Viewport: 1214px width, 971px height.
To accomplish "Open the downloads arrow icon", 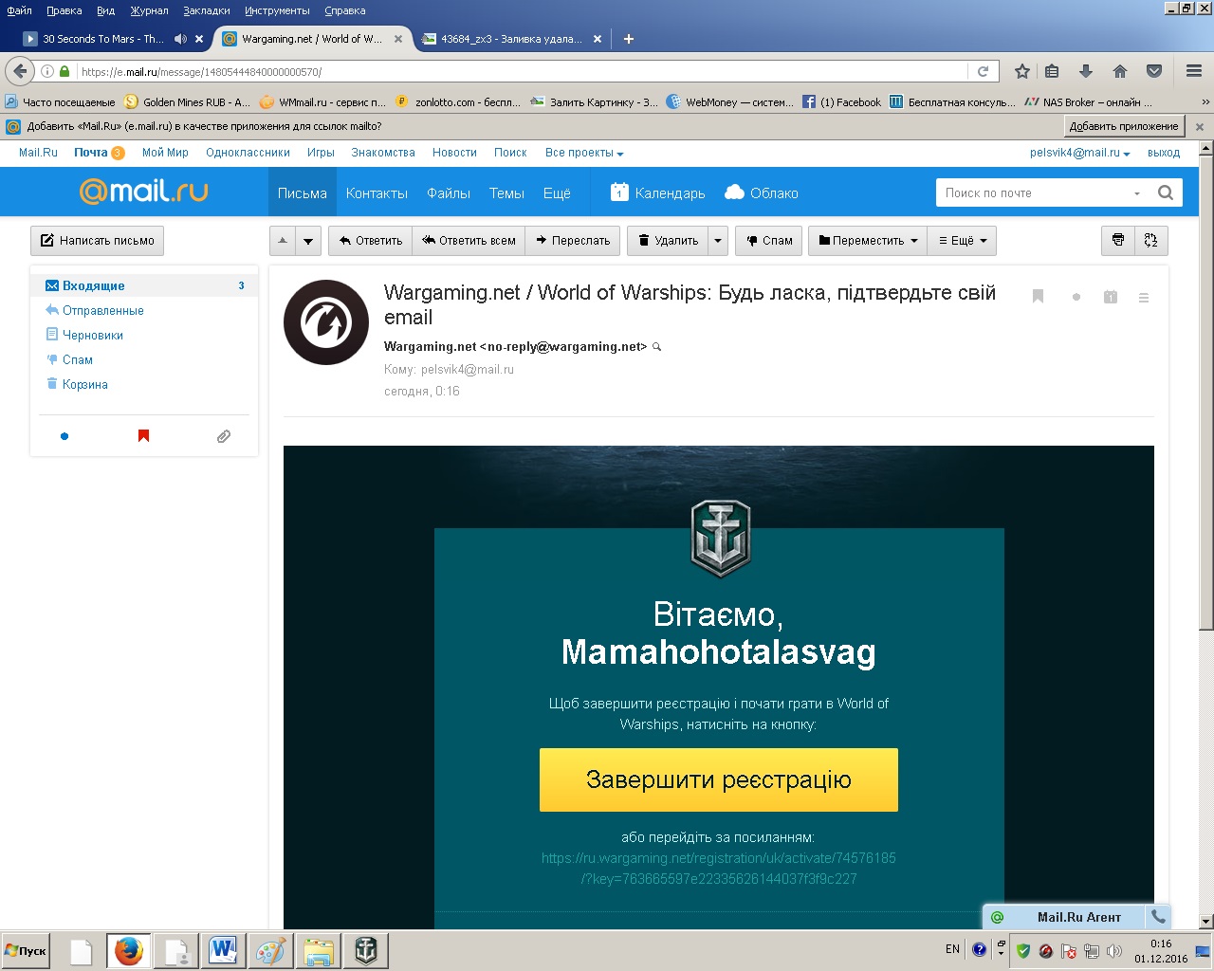I will coord(1086,71).
